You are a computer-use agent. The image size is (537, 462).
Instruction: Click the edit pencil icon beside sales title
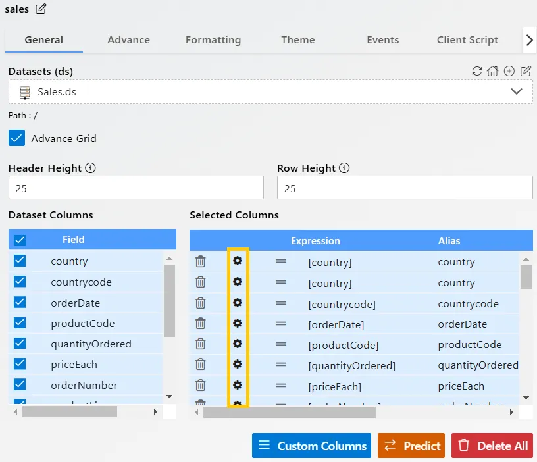41,9
